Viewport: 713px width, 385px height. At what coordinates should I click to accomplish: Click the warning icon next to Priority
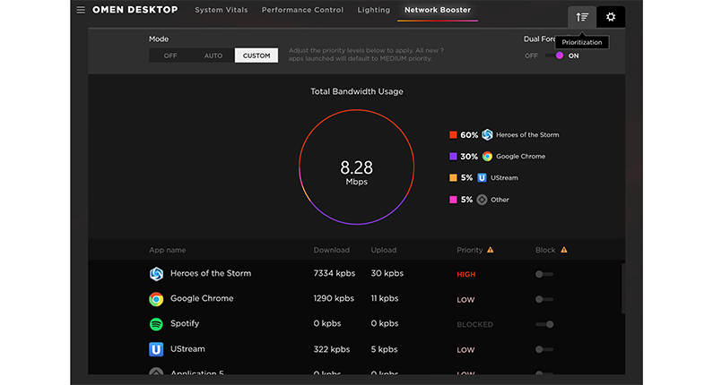pos(491,250)
